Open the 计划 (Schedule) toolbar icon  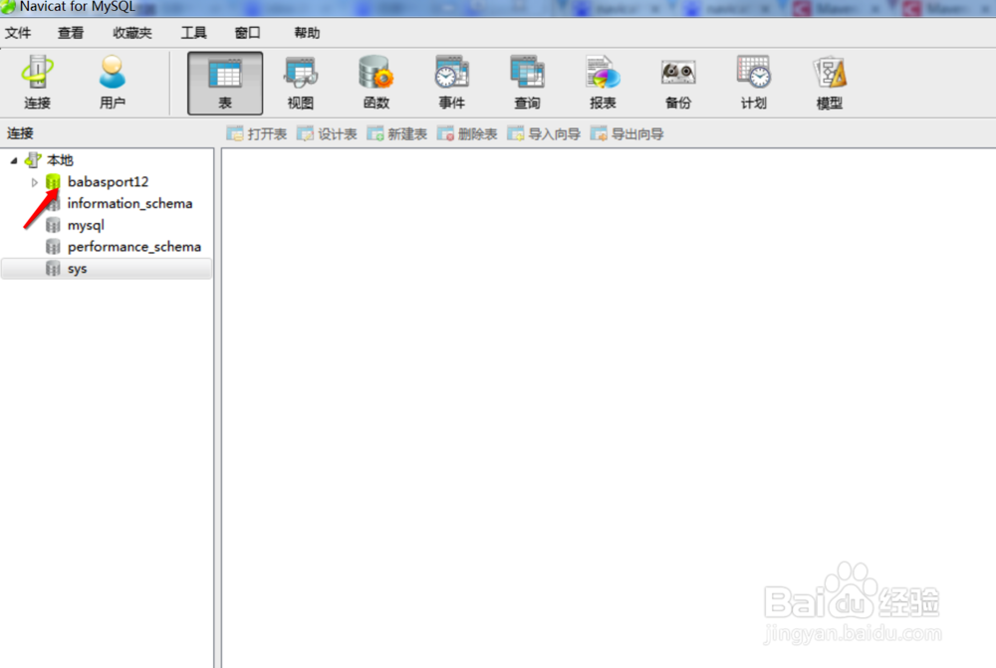coord(754,83)
